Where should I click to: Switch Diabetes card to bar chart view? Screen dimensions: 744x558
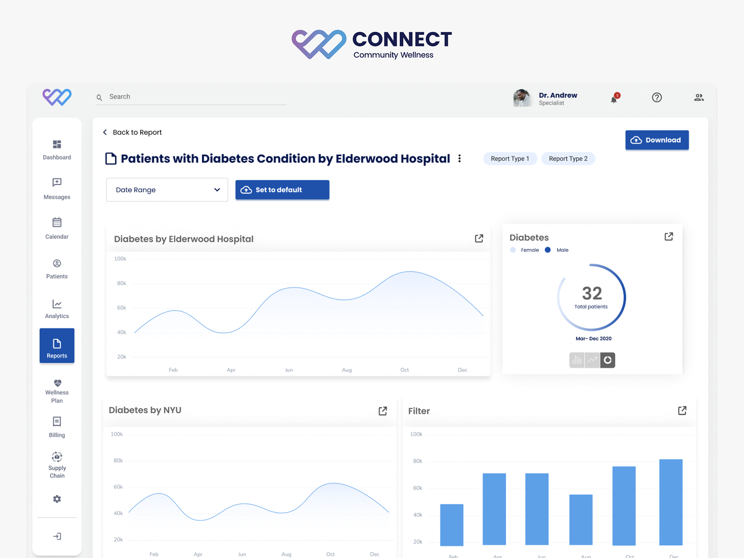(577, 360)
